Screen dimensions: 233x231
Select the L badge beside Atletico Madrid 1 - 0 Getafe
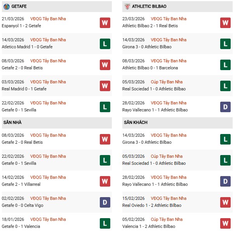coord(105,44)
